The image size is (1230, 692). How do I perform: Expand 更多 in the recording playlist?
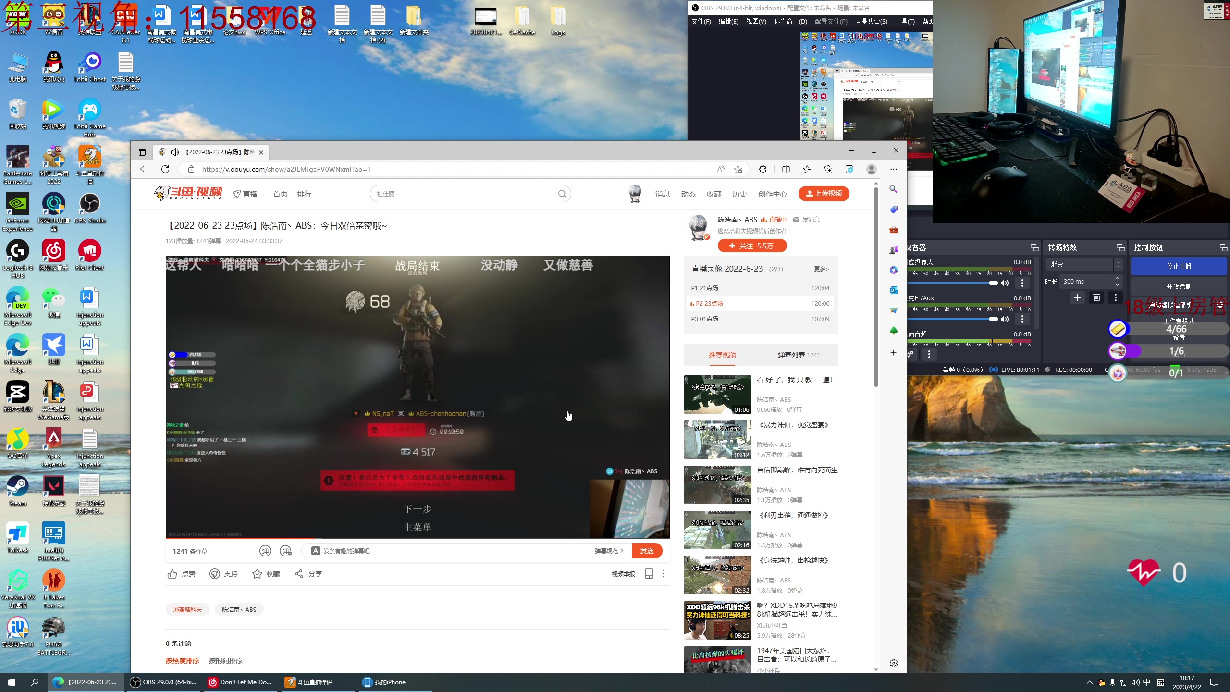click(x=821, y=269)
